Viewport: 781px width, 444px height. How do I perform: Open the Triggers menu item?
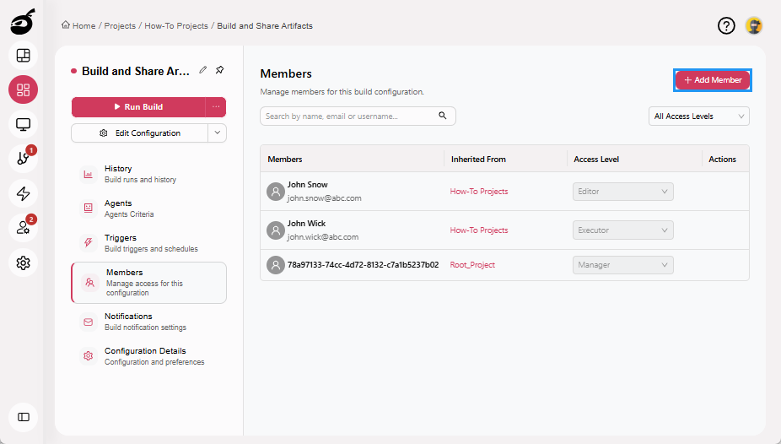coord(148,243)
